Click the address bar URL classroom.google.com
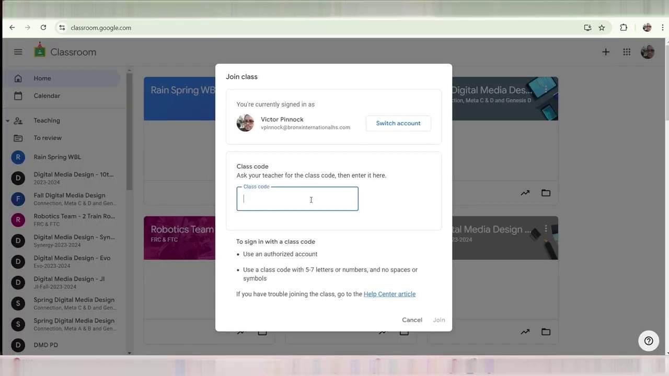 [x=101, y=28]
